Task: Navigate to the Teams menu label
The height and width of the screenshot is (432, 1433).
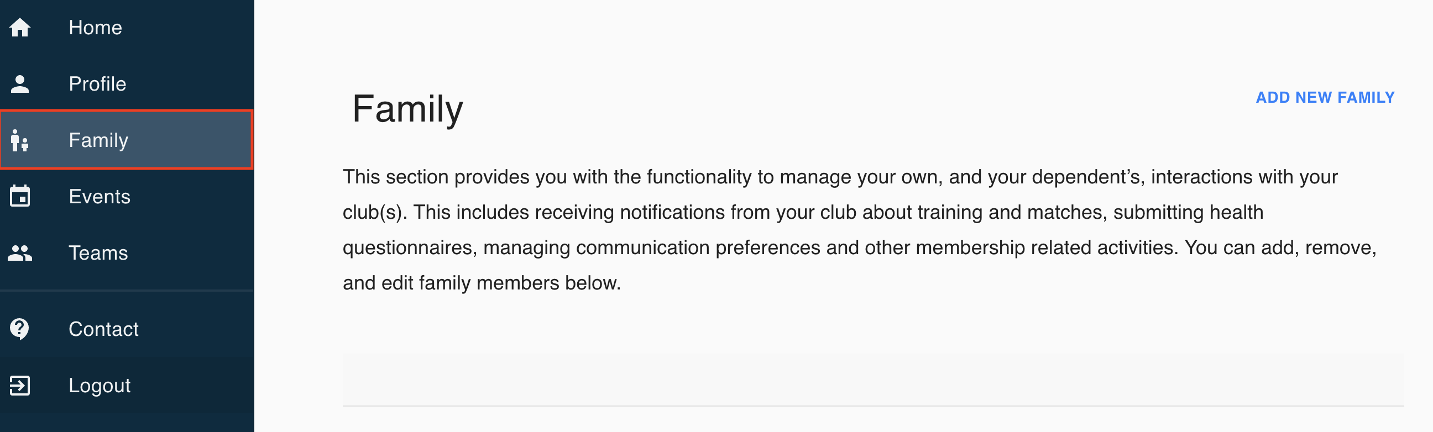Action: (x=98, y=253)
